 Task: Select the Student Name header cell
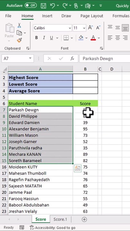point(40,103)
